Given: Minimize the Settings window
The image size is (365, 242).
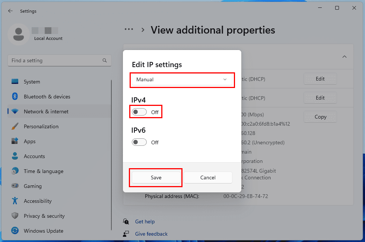Looking at the screenshot, I should 320,8.
